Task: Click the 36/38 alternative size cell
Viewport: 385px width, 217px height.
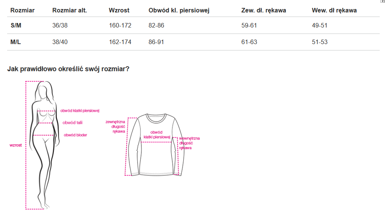Action: click(x=60, y=26)
